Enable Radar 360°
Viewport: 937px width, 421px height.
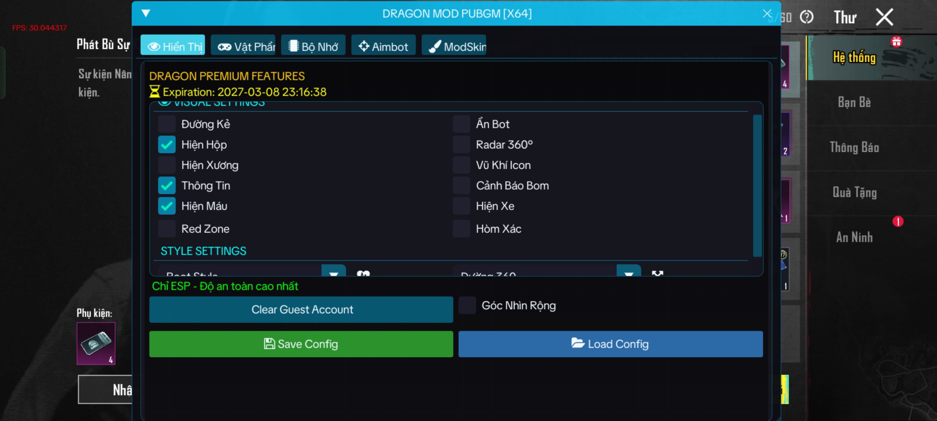(x=461, y=144)
